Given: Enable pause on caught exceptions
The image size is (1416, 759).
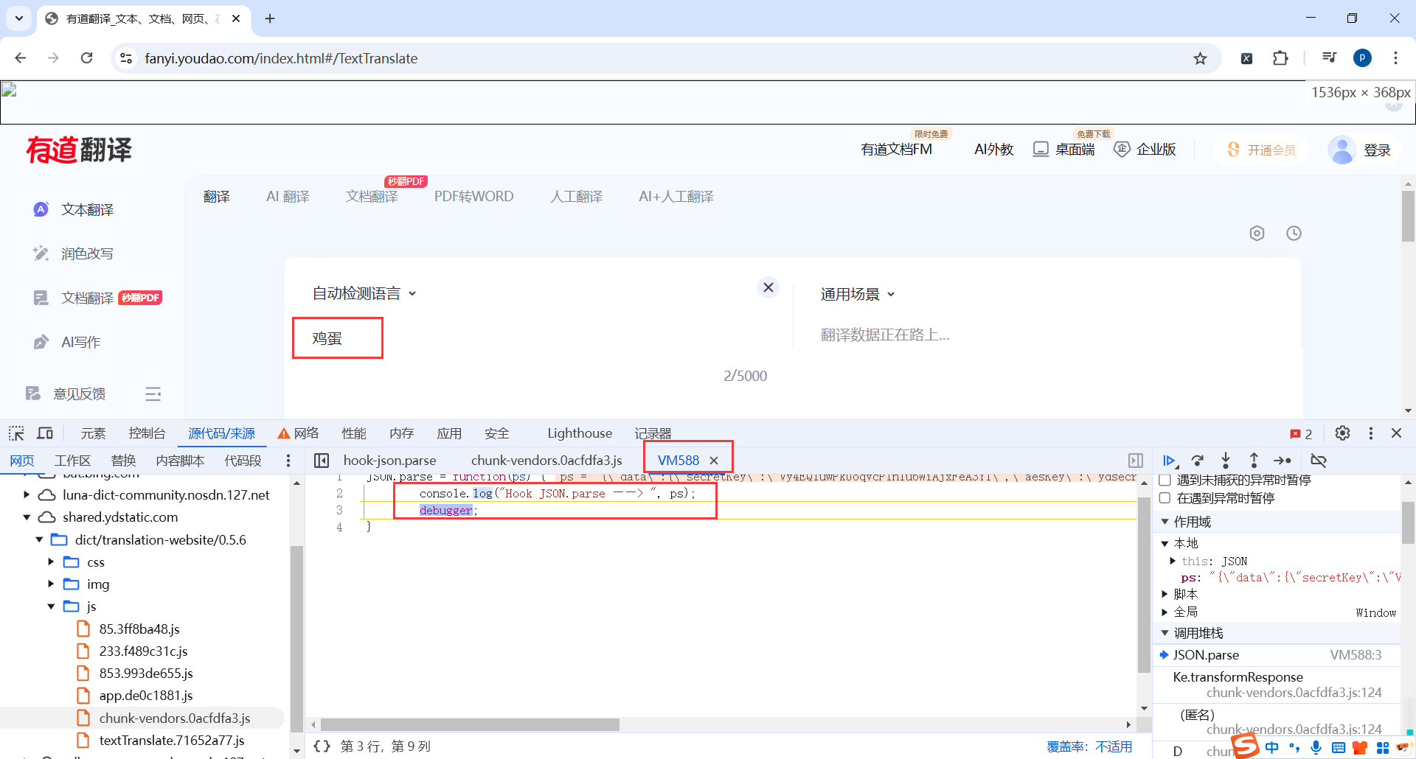Looking at the screenshot, I should 1165,498.
